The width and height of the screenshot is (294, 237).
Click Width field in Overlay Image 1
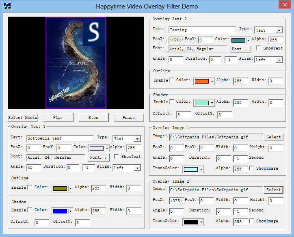(241, 148)
